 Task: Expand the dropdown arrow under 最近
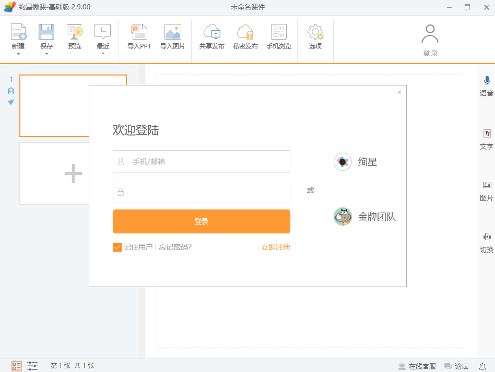click(x=103, y=54)
